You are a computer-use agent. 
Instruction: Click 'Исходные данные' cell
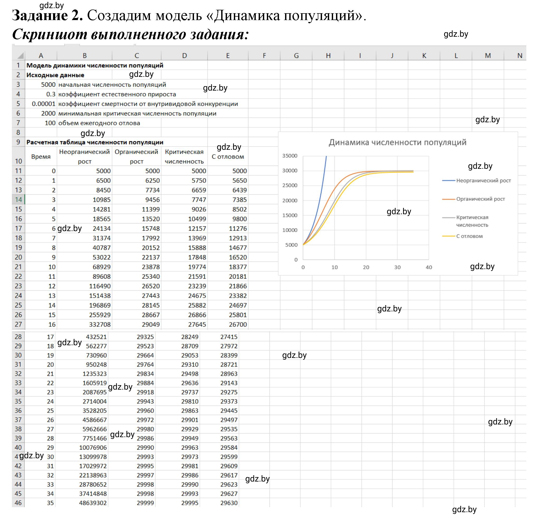point(55,75)
